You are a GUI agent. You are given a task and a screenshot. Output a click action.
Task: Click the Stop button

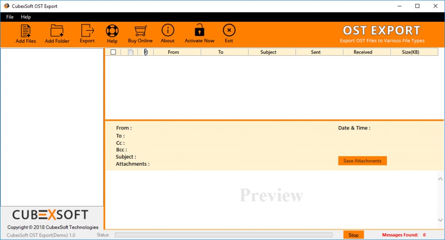(x=354, y=235)
